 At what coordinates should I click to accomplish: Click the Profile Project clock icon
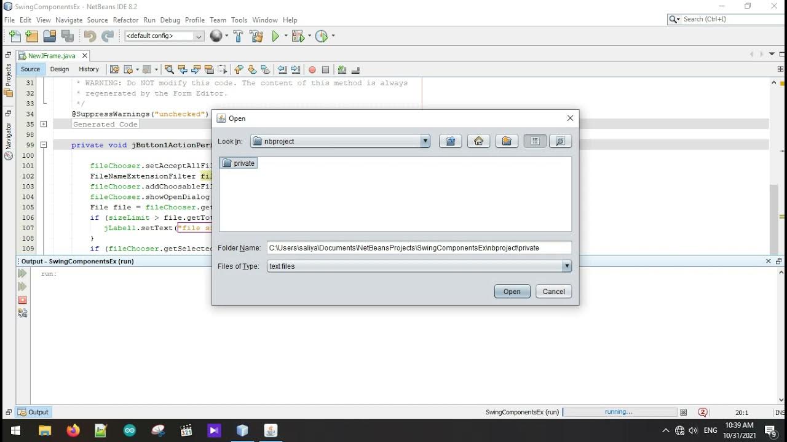point(322,36)
